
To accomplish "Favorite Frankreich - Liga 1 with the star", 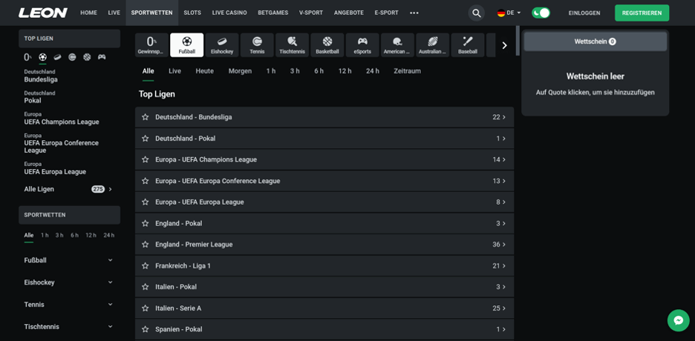I will (x=145, y=266).
